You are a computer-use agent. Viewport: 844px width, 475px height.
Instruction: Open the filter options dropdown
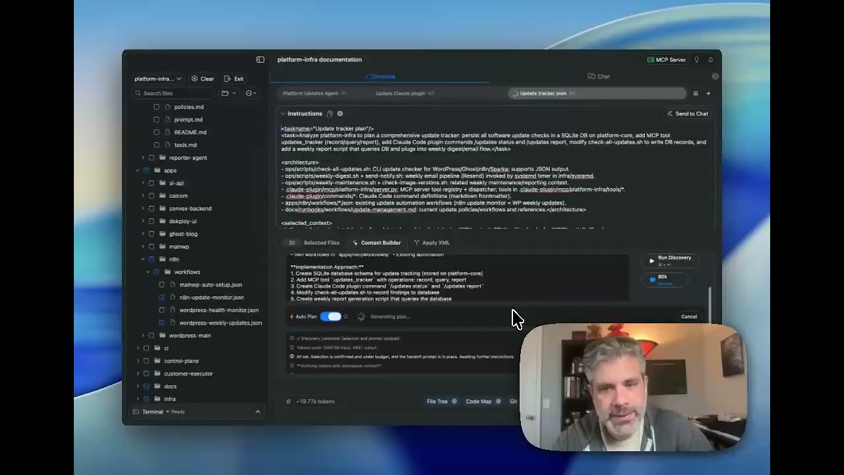(x=251, y=93)
